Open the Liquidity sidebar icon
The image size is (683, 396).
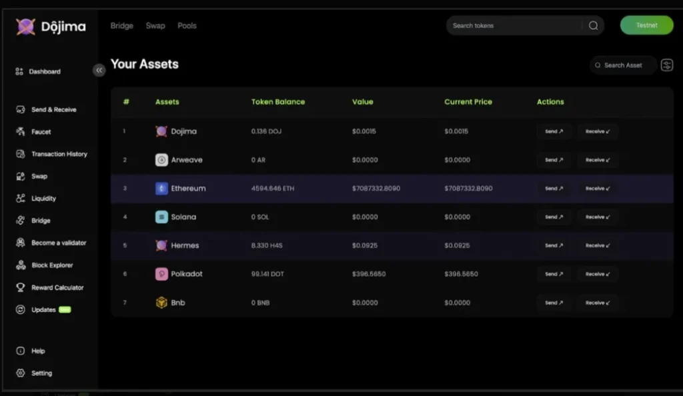click(x=21, y=198)
